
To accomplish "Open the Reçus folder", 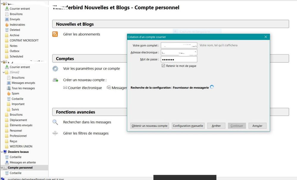I will click(x=13, y=141).
